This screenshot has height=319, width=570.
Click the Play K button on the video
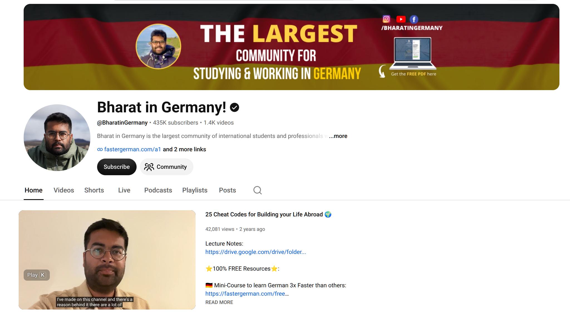36,275
